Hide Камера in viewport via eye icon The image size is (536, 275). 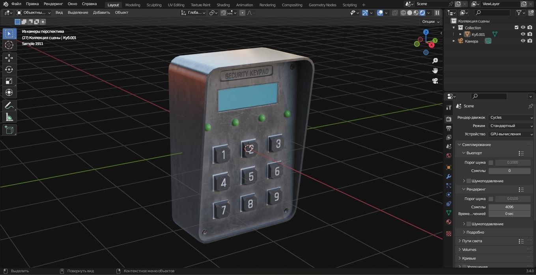523,41
